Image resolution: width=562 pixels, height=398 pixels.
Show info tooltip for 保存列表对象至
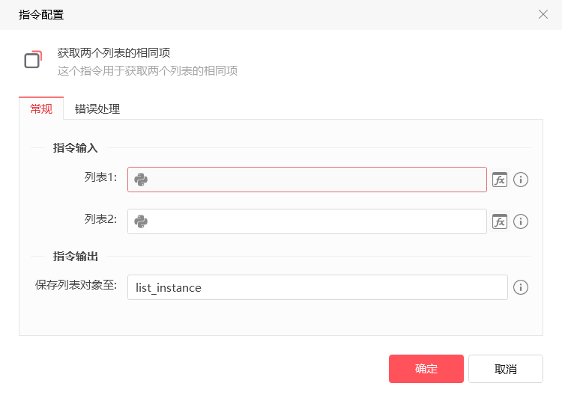click(521, 287)
